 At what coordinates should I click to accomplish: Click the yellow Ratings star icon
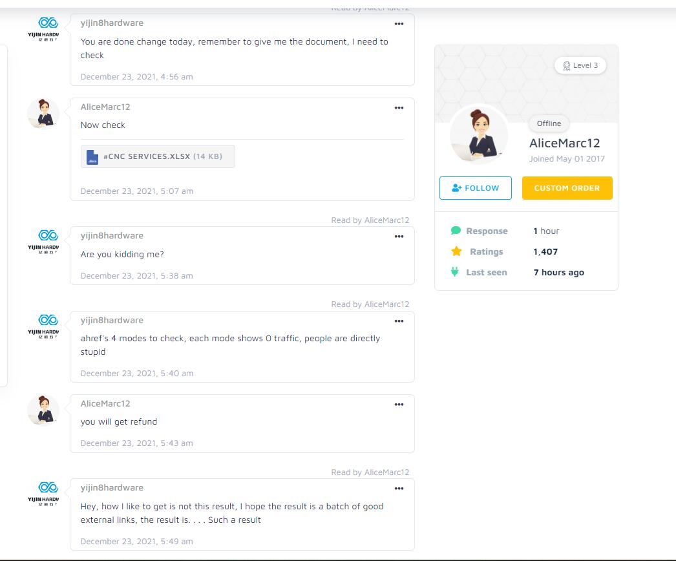[456, 251]
